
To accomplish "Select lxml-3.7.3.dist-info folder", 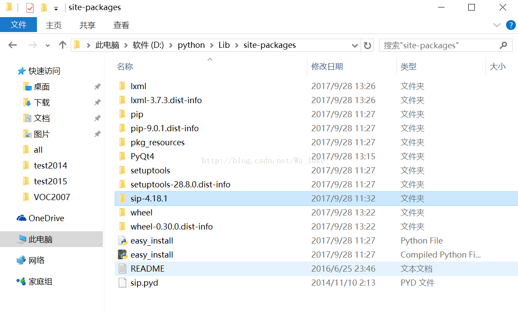I will click(x=166, y=100).
